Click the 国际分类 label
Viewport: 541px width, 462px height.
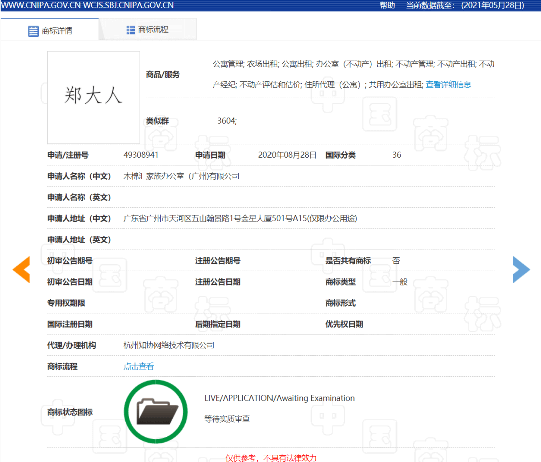click(x=341, y=155)
